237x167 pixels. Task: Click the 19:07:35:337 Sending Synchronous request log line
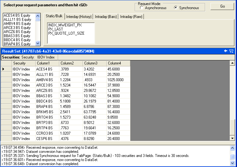coord(95,156)
